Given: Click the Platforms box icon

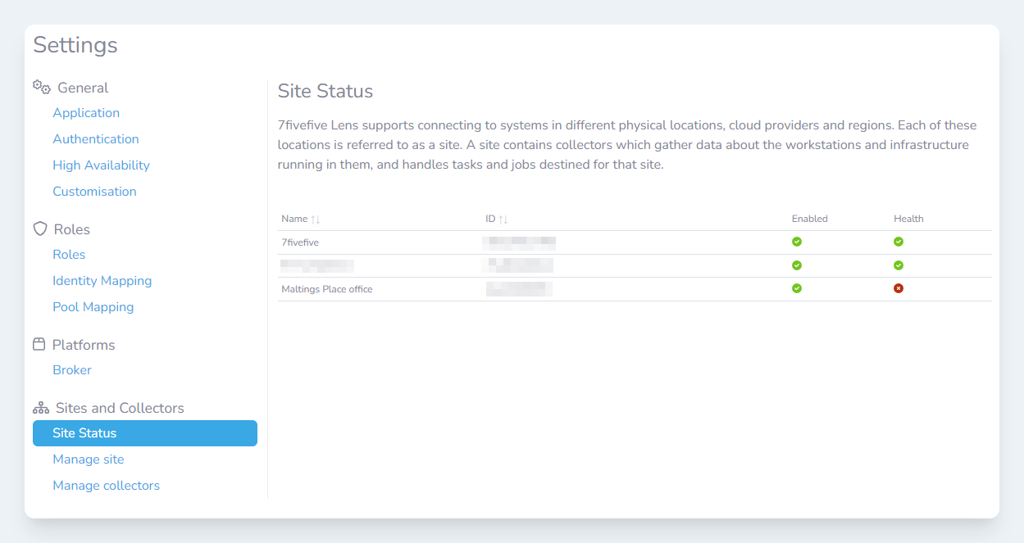Looking at the screenshot, I should coord(39,344).
